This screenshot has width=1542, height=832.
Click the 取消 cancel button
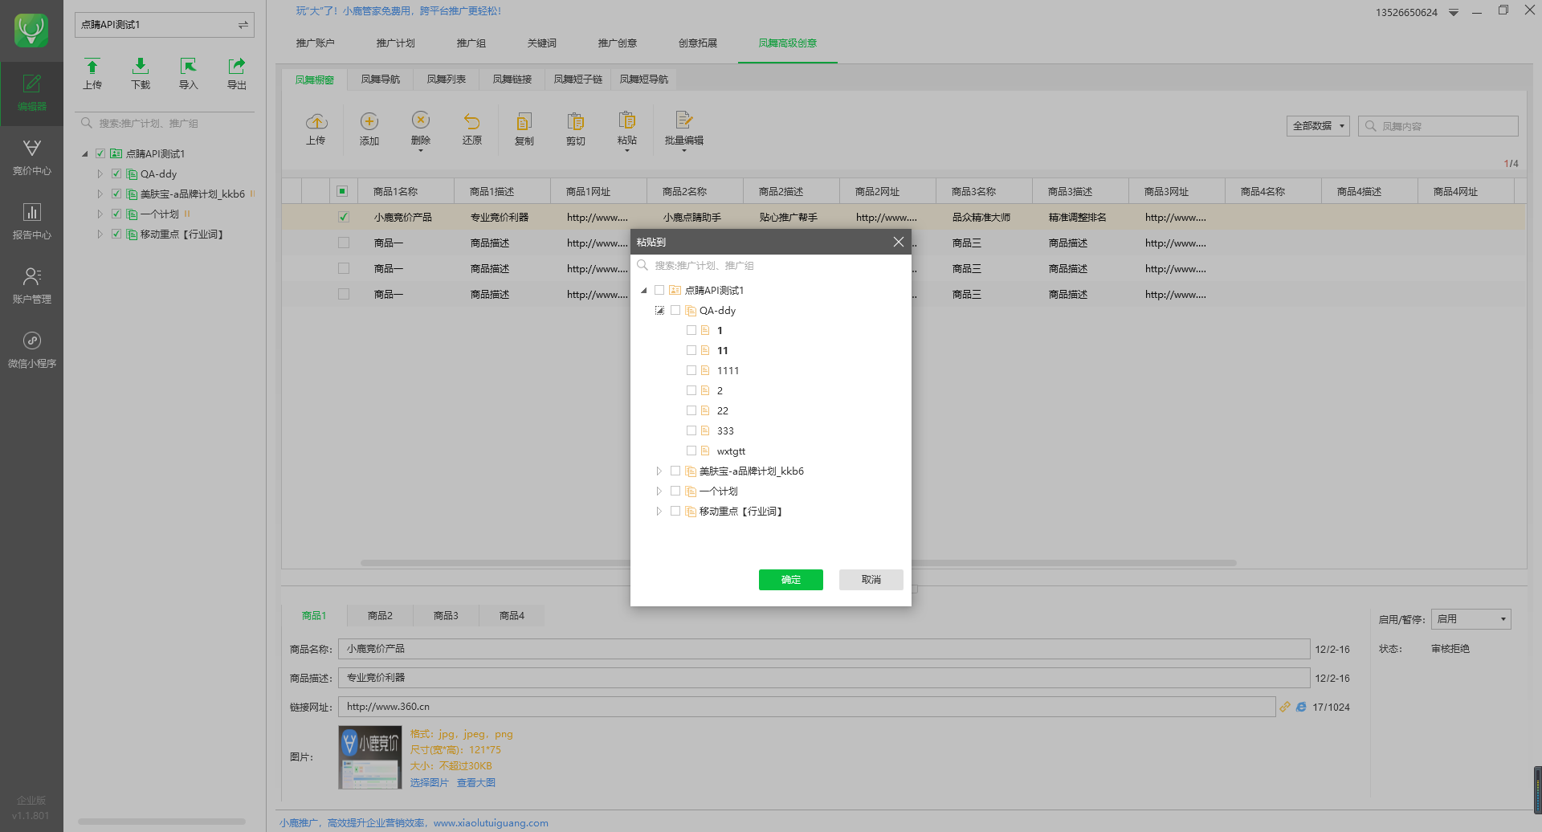point(871,580)
